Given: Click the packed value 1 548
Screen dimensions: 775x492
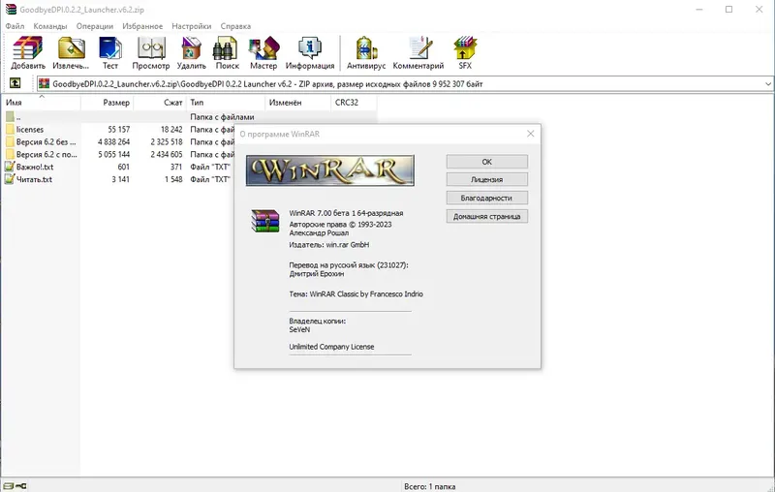Looking at the screenshot, I should (173, 179).
